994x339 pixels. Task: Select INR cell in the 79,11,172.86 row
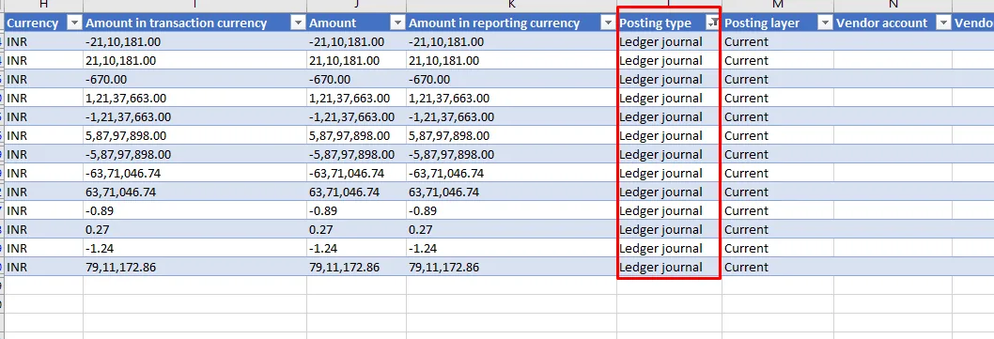43,267
